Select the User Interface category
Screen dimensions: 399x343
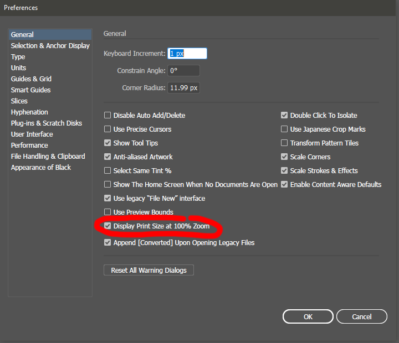tap(32, 134)
